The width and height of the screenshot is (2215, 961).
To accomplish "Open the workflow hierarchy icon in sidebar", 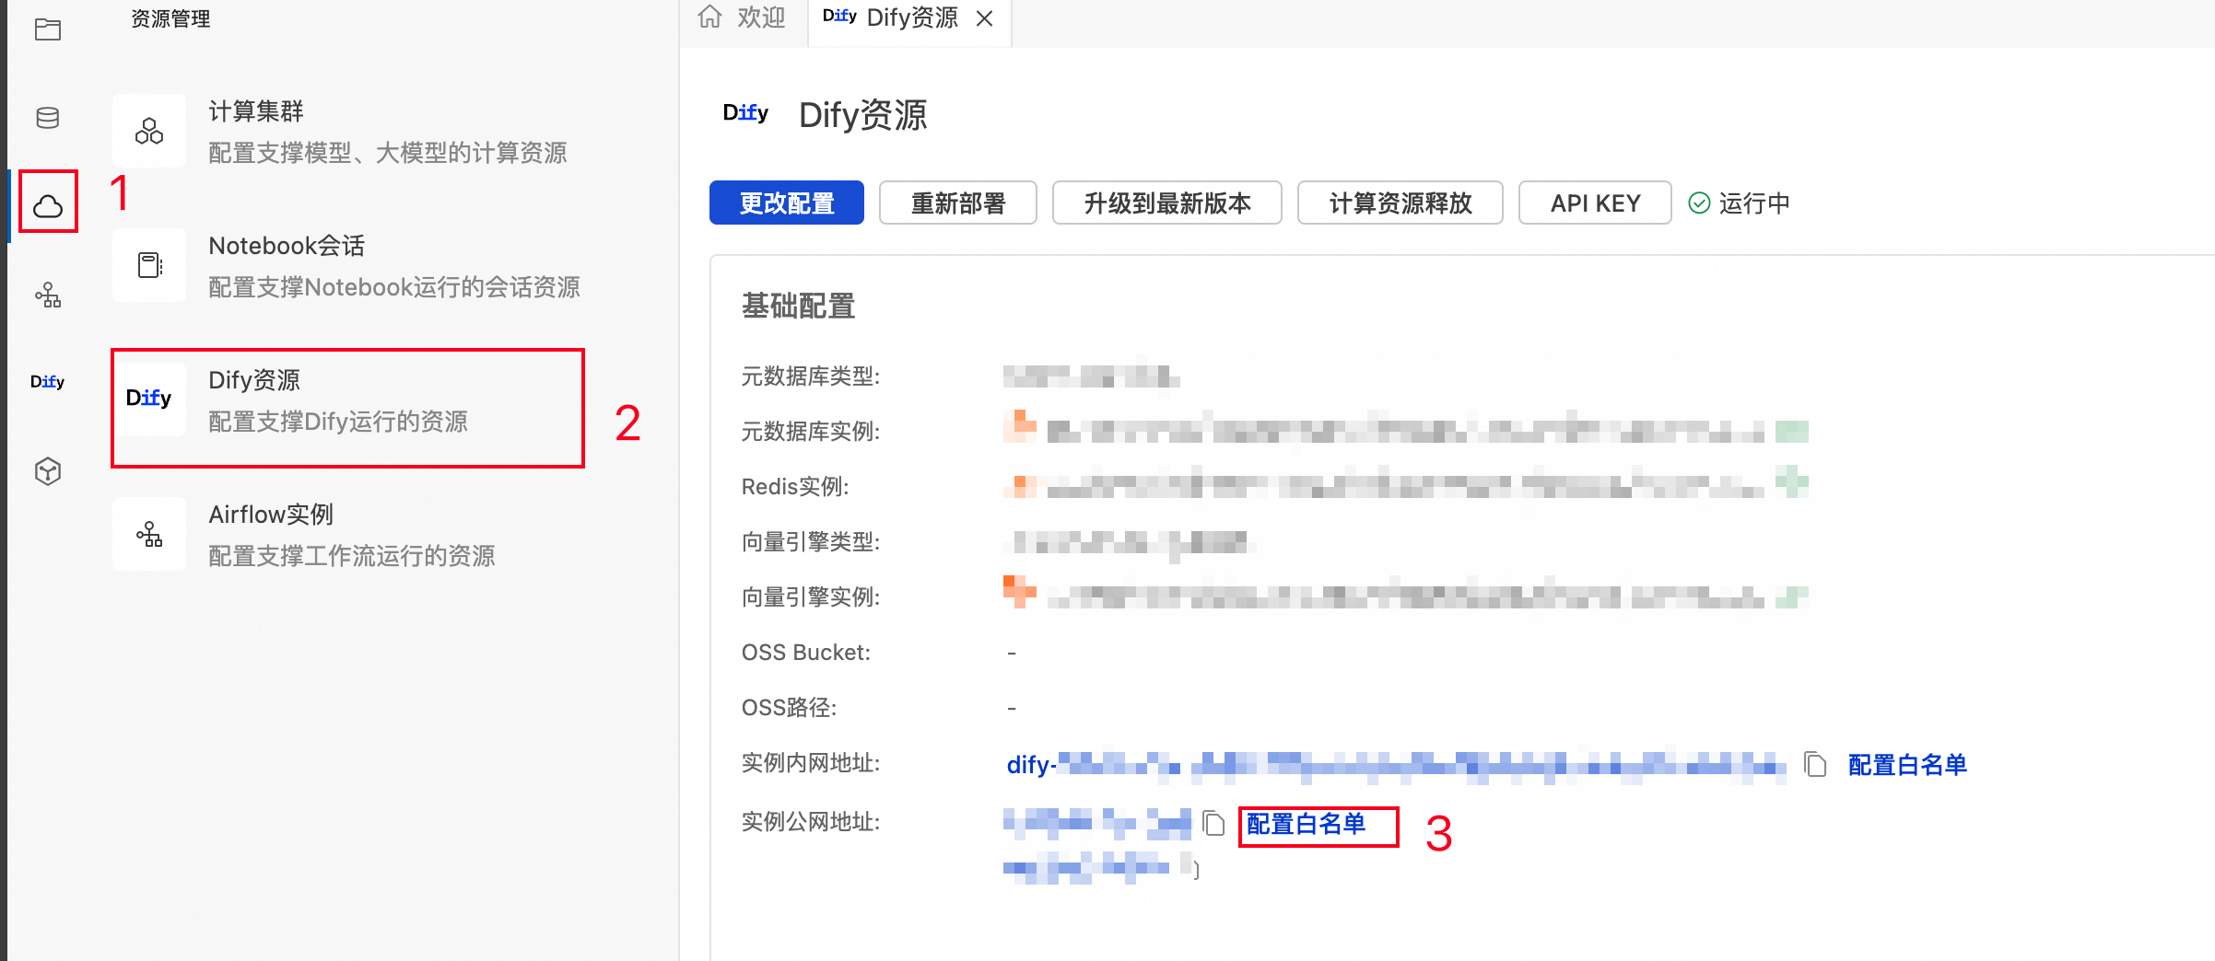I will 48,295.
